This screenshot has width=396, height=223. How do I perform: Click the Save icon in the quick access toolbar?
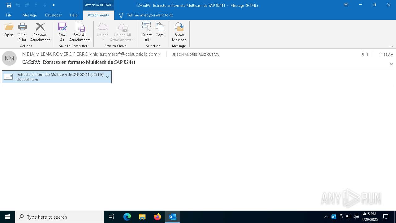tap(9, 5)
